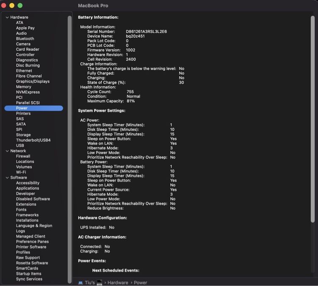Select Preference Panes entry
Screen dimensions: 318x286
[x=32, y=242]
